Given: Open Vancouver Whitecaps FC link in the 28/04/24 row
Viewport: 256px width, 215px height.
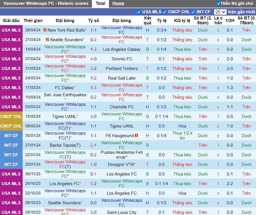Looking at the screenshot, I should click(x=122, y=30).
